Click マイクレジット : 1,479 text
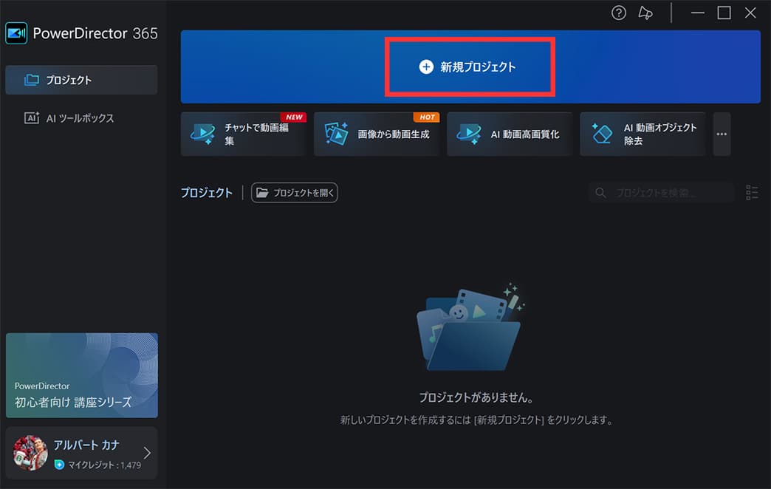771x489 pixels. pyautogui.click(x=104, y=465)
